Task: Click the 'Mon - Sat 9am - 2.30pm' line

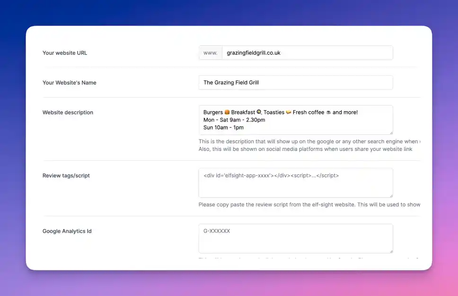Action: click(x=234, y=120)
